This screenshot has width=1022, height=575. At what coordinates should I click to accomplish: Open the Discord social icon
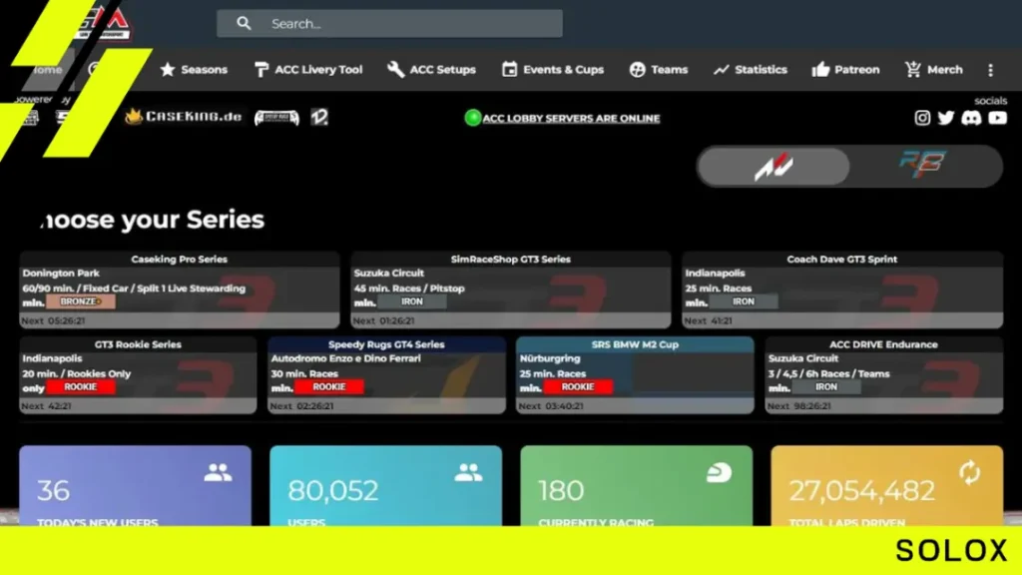971,118
